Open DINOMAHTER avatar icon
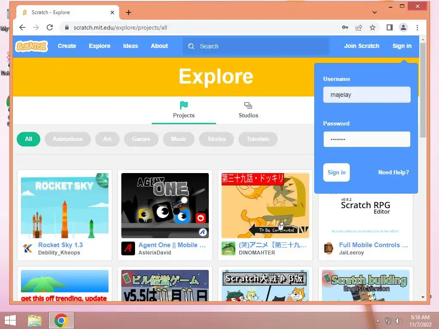This screenshot has width=439, height=329. tap(228, 248)
